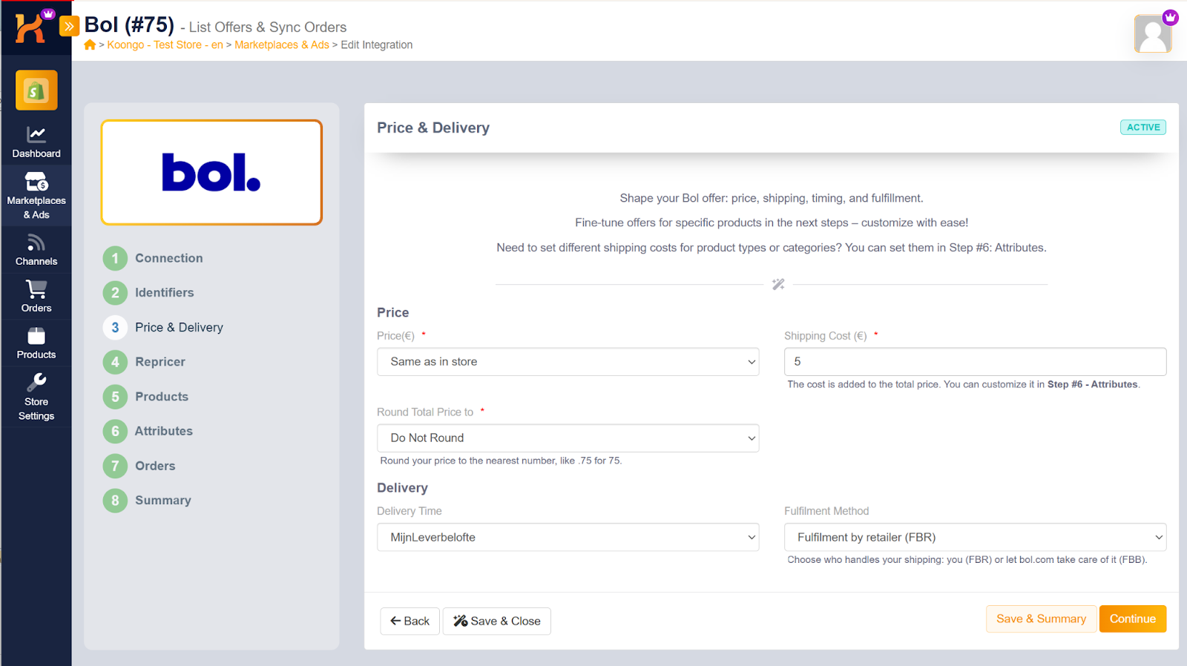
Task: Open the Delivery Time dropdown
Action: (x=568, y=538)
